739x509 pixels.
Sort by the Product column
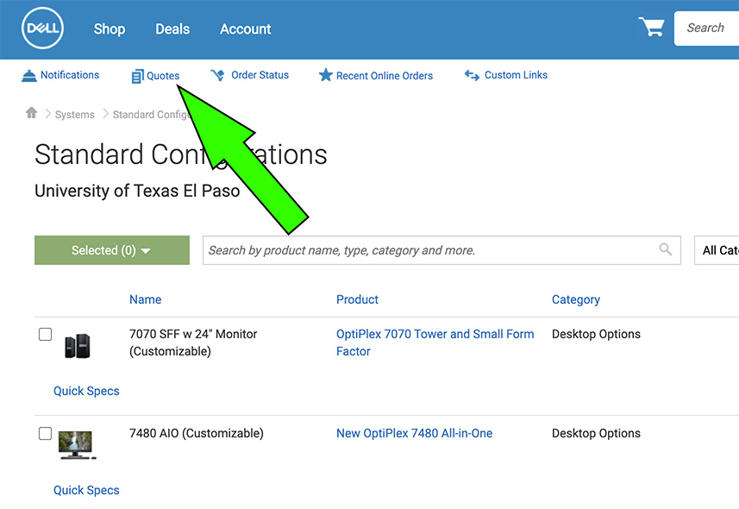point(357,299)
